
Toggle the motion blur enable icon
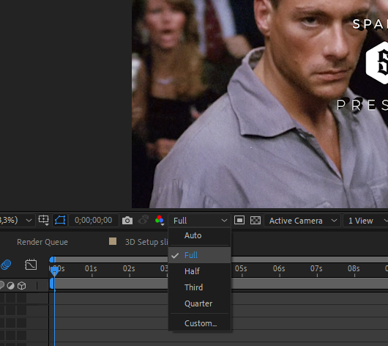point(6,265)
